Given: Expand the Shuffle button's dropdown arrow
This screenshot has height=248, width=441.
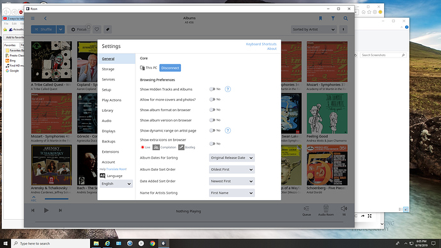Looking at the screenshot, I should [61, 29].
